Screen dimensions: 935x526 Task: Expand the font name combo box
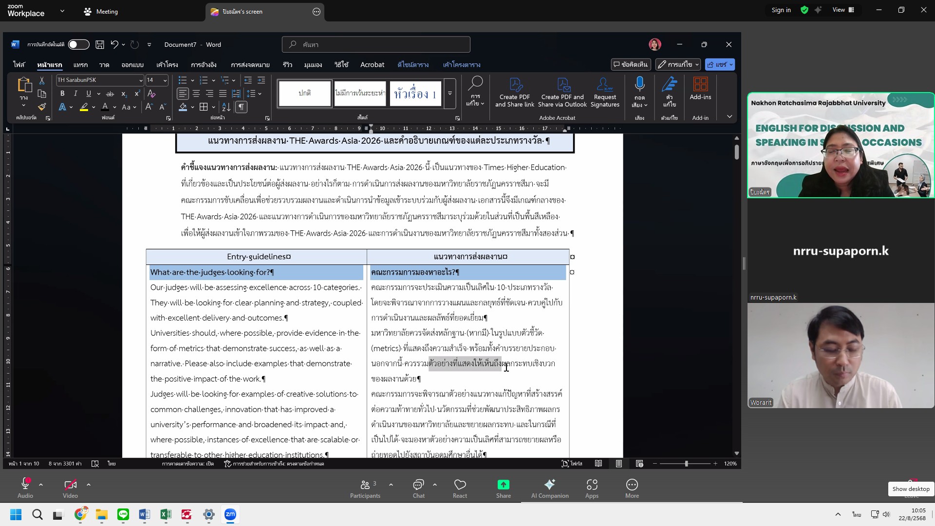pos(141,80)
